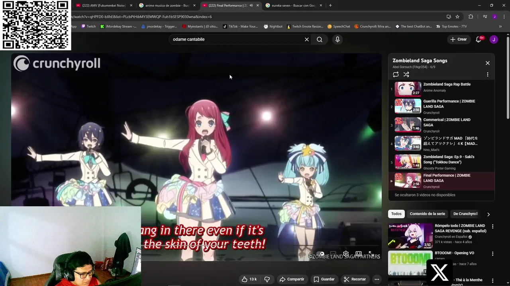Save the video with the Guardar button
This screenshot has width=510, height=286.
(x=324, y=279)
